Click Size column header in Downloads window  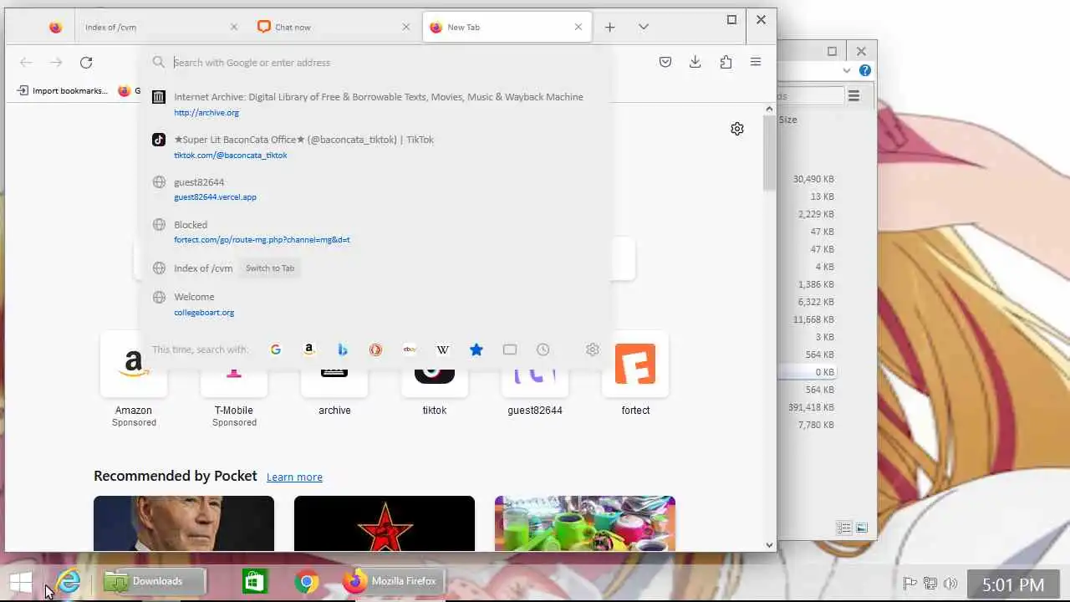tap(788, 120)
